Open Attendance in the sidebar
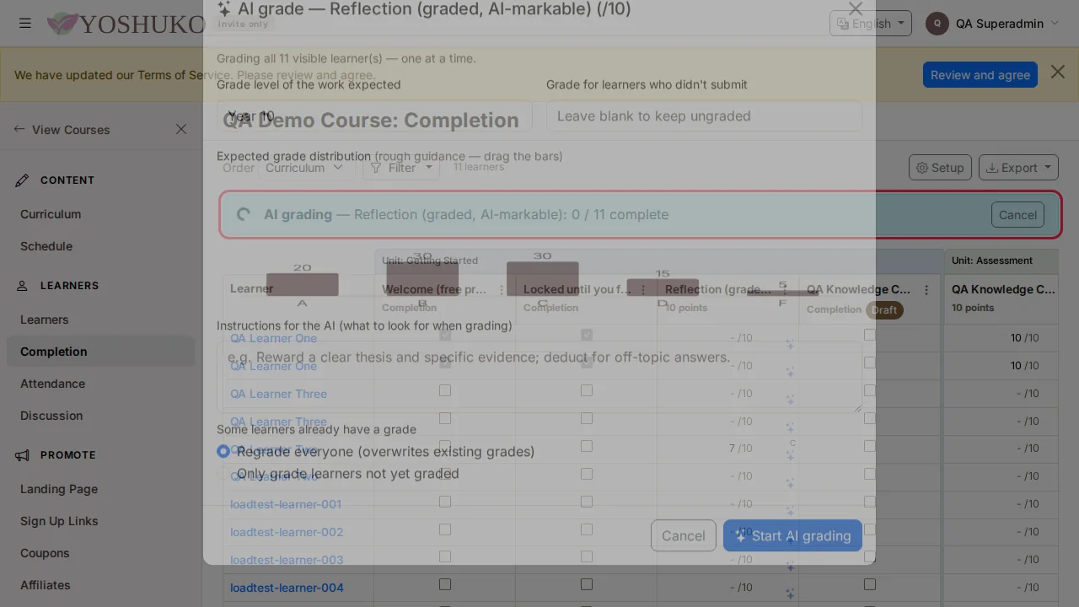Image resolution: width=1079 pixels, height=607 pixels. [x=52, y=384]
